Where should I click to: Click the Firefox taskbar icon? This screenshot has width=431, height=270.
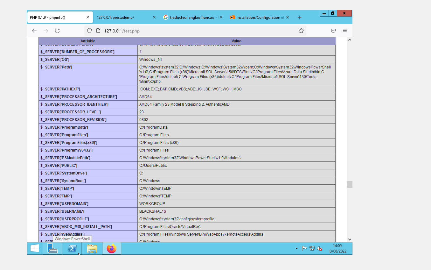112,248
